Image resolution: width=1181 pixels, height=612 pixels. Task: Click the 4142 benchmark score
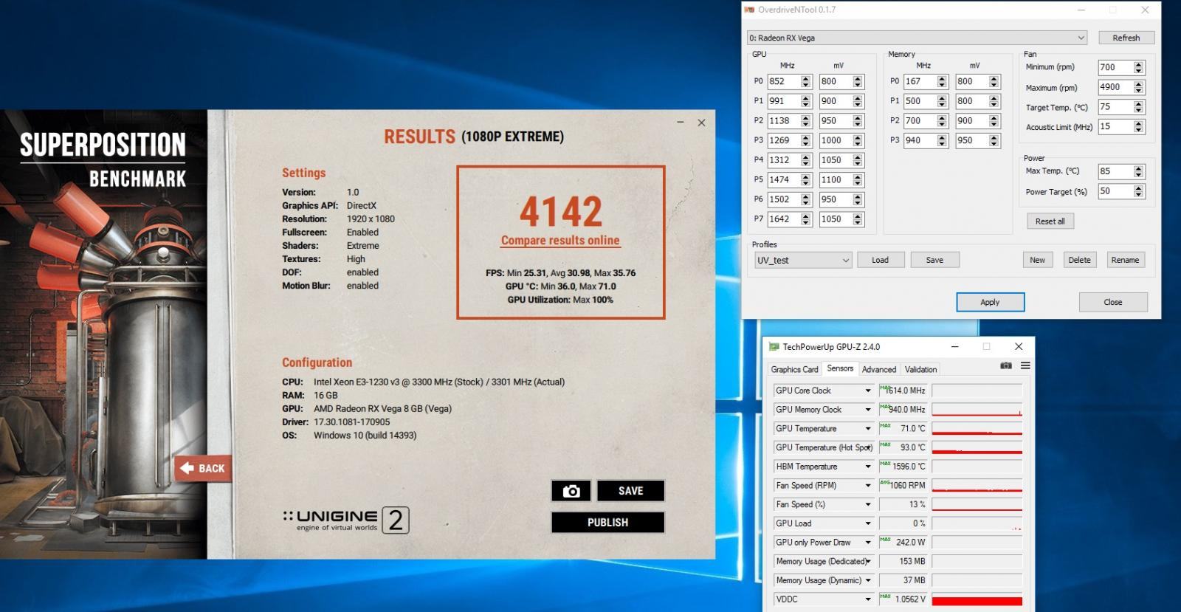coord(561,212)
